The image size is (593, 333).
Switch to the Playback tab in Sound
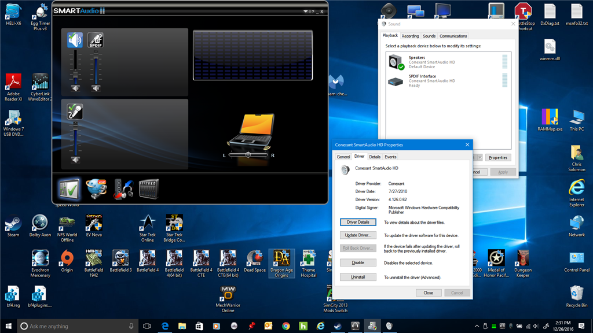390,35
